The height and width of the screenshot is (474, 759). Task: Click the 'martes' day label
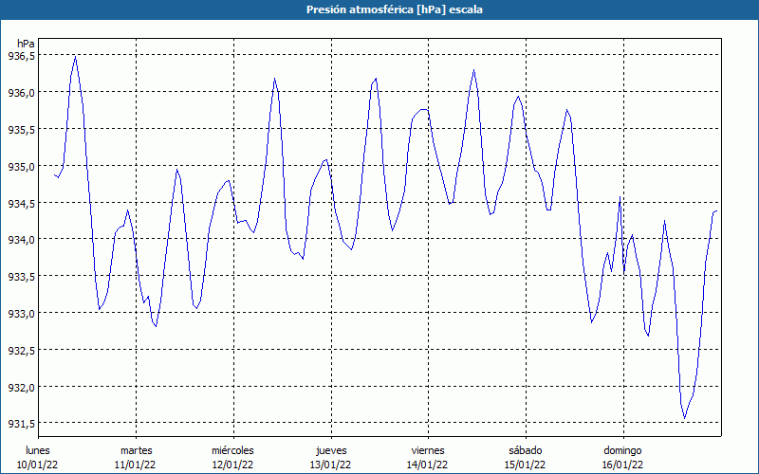click(136, 451)
